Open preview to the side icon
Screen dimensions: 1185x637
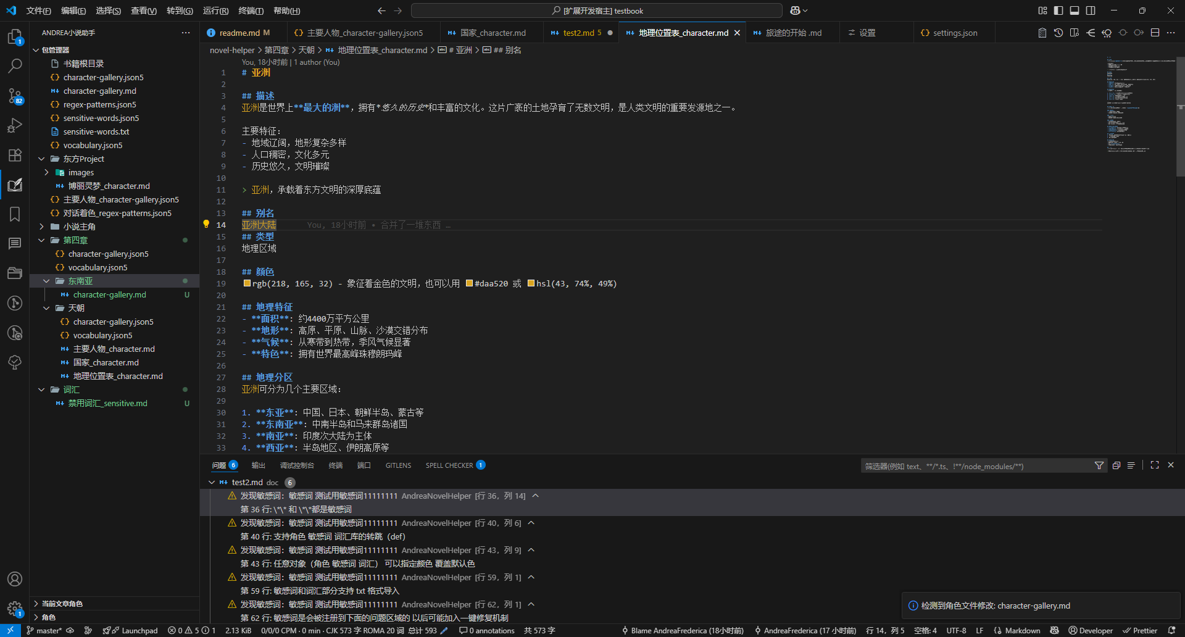1075,33
